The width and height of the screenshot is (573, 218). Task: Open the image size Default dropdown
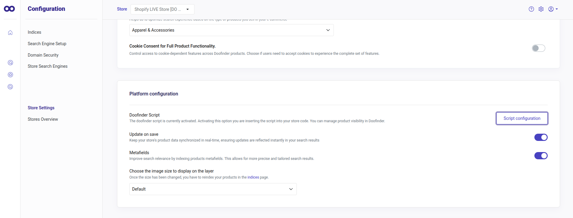pos(213,189)
